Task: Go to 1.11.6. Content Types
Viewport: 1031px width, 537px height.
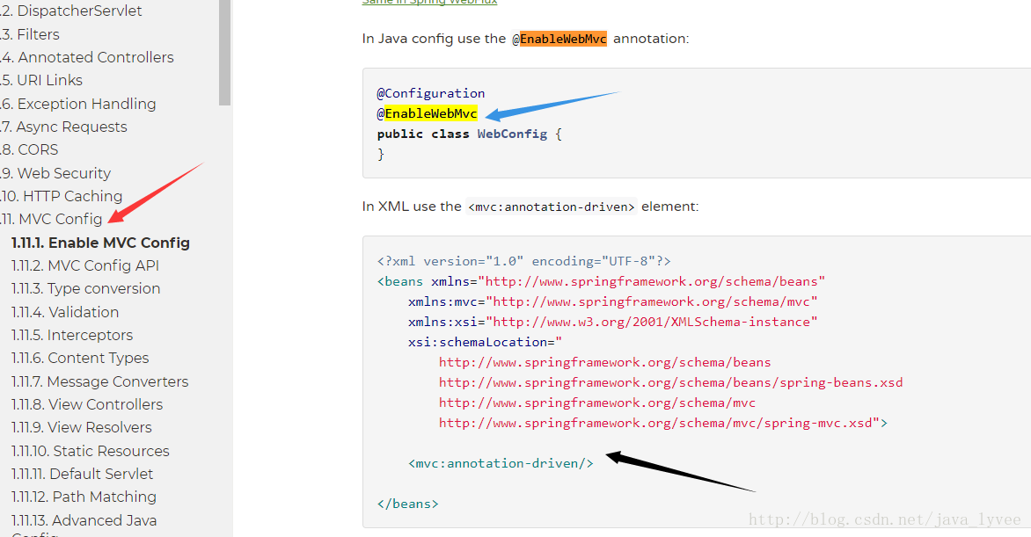Action: click(80, 359)
